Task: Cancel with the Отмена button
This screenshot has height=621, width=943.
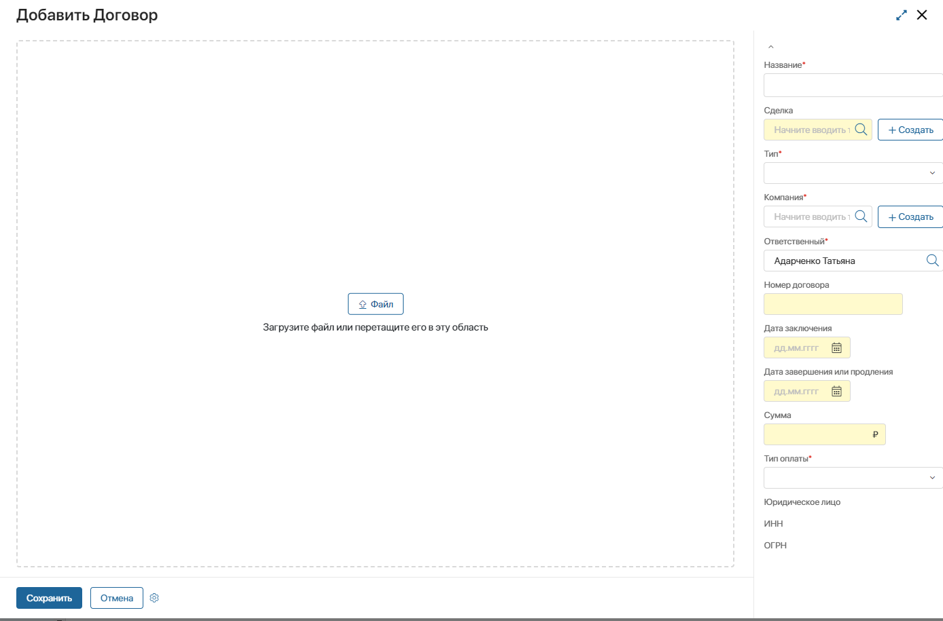Action: [117, 598]
